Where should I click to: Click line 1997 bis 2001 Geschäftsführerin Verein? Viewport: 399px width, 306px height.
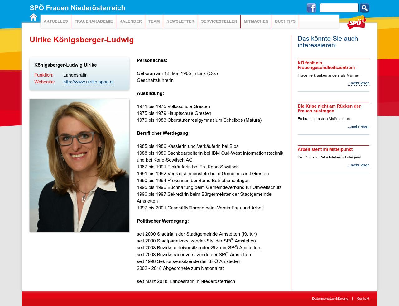[200, 208]
